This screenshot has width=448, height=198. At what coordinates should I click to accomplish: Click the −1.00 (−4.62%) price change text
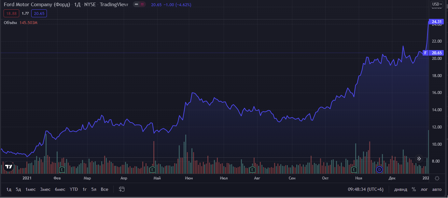tap(177, 5)
